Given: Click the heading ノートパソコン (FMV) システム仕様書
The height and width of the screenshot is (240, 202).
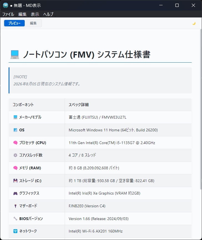Looking at the screenshot, I should [87, 55].
